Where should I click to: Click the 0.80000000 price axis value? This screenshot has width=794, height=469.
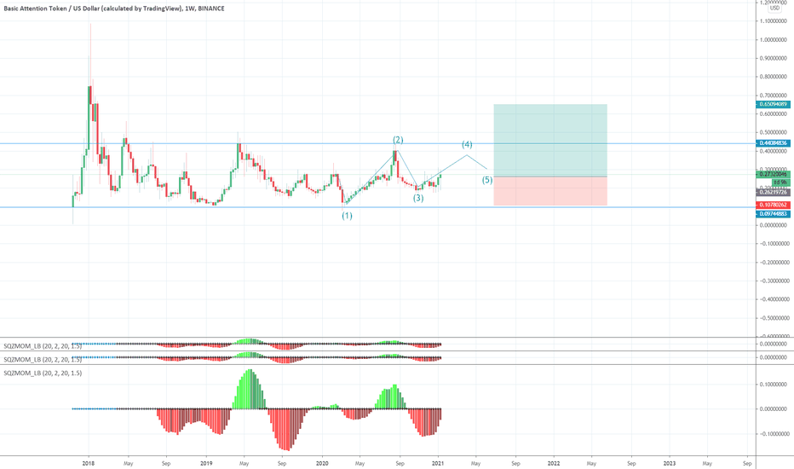(774, 77)
